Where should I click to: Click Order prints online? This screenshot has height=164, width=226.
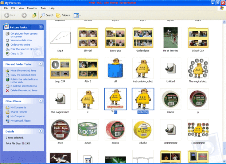click(20, 45)
